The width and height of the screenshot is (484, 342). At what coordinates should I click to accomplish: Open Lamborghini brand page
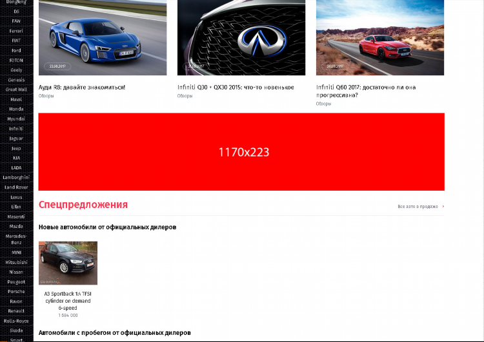(16, 178)
